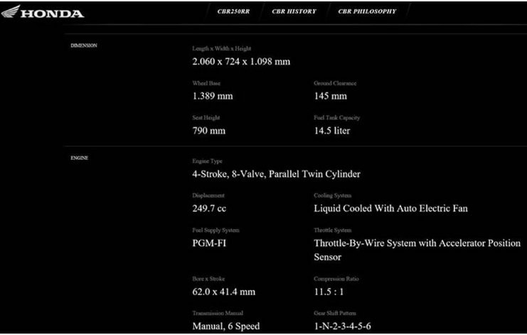Click 'Liquid Cooled With Auto Electric Fan'
Screen dimensions: 527x335
[390, 209]
